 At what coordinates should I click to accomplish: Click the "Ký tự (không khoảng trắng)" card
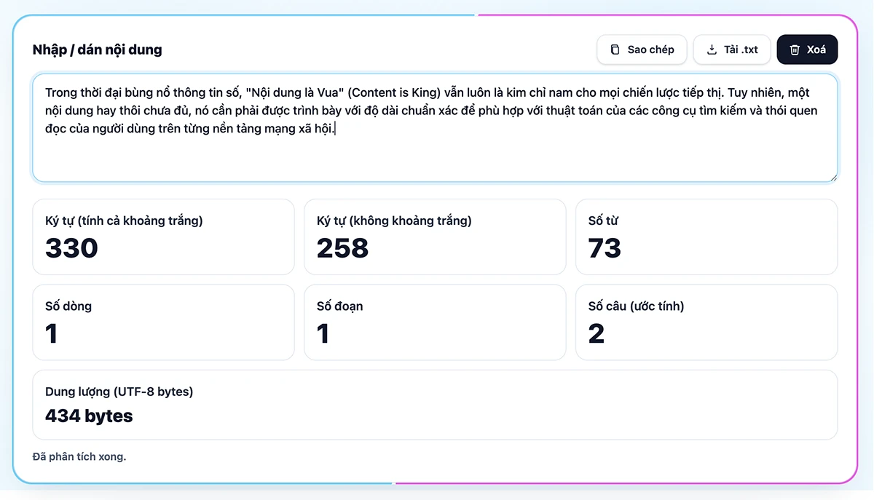point(435,237)
